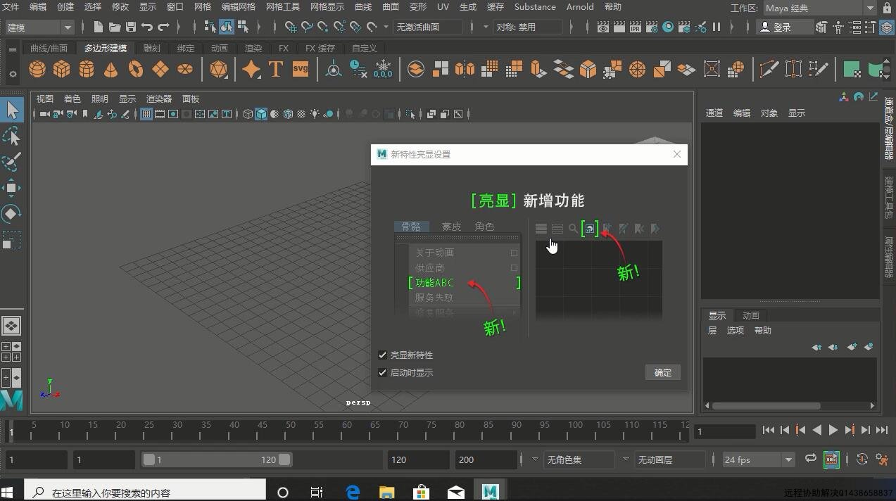Click the layer editor horizontal scrollbar
The width and height of the screenshot is (896, 501).
pyautogui.click(x=766, y=406)
